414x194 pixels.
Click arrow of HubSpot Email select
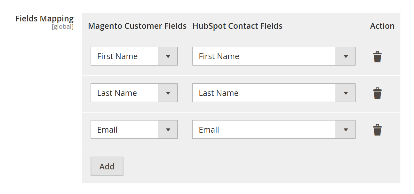click(x=346, y=129)
